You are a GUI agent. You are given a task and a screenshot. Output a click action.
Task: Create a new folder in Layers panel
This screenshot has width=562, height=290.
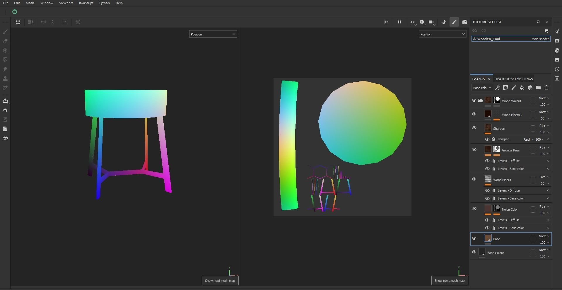tap(538, 88)
